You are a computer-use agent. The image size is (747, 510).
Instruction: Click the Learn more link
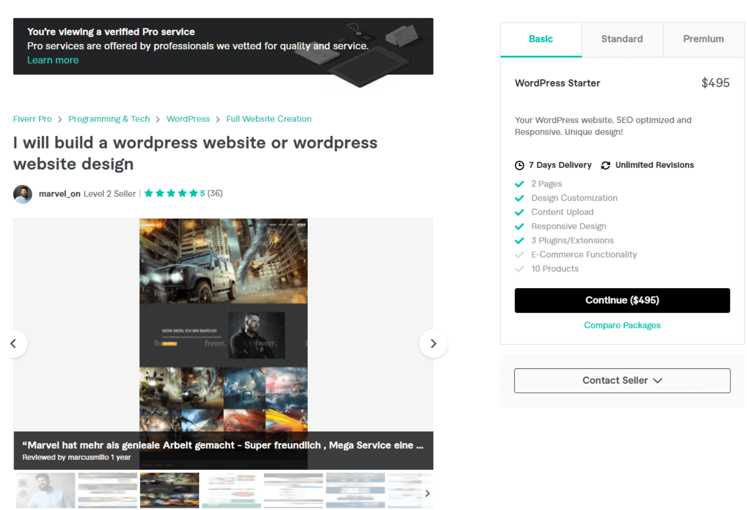point(53,60)
